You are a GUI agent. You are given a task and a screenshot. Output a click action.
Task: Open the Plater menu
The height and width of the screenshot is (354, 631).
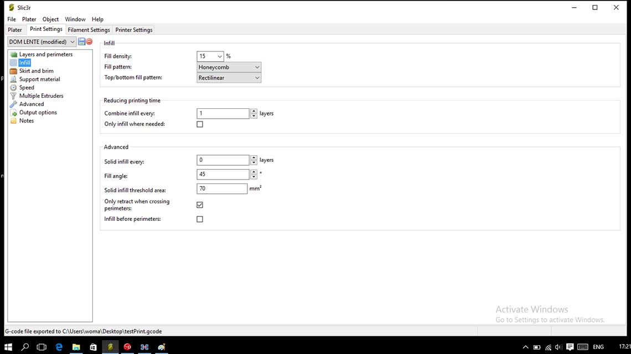tap(29, 19)
